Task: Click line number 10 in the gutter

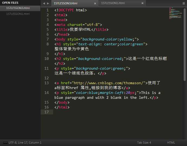Action: pyautogui.click(x=47, y=59)
